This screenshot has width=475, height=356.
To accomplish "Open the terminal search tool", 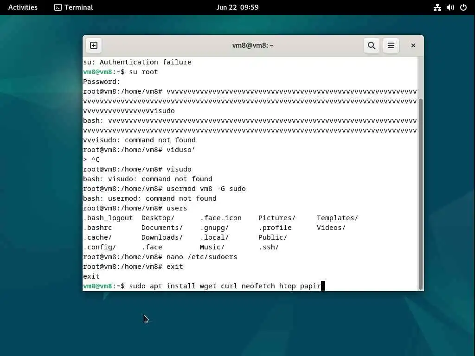I will tap(372, 45).
